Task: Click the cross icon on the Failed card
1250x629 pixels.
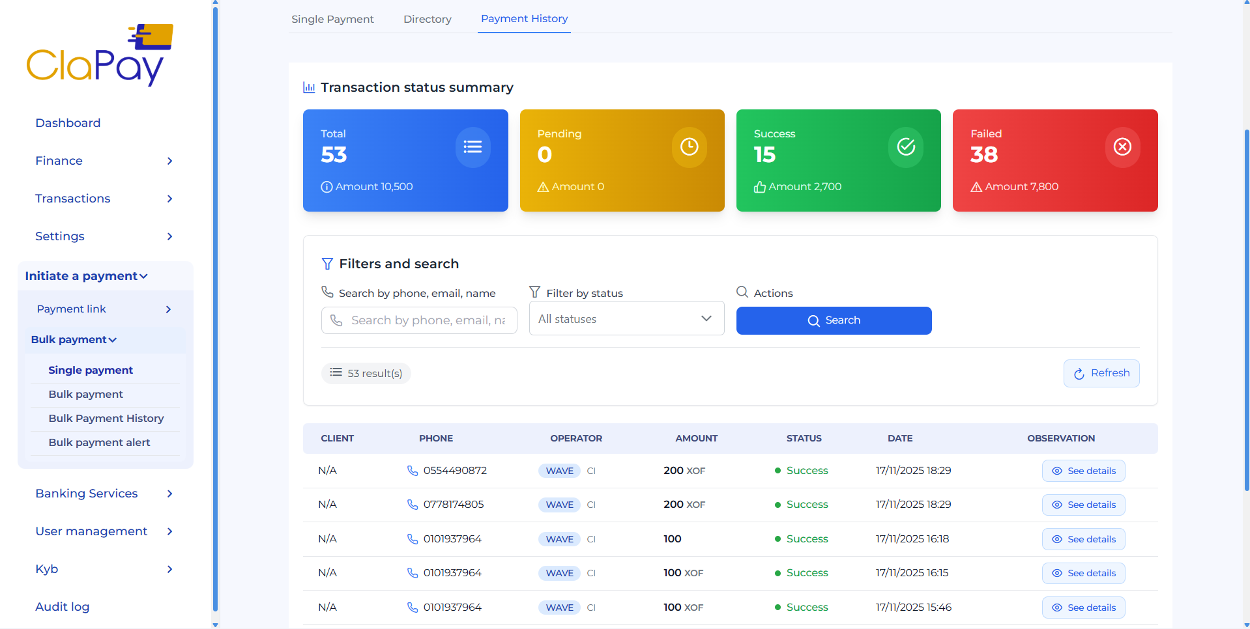Action: (1122, 147)
